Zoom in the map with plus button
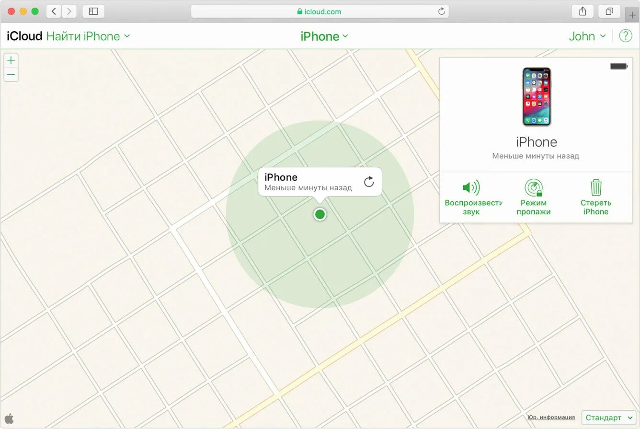640x429 pixels. pos(11,60)
